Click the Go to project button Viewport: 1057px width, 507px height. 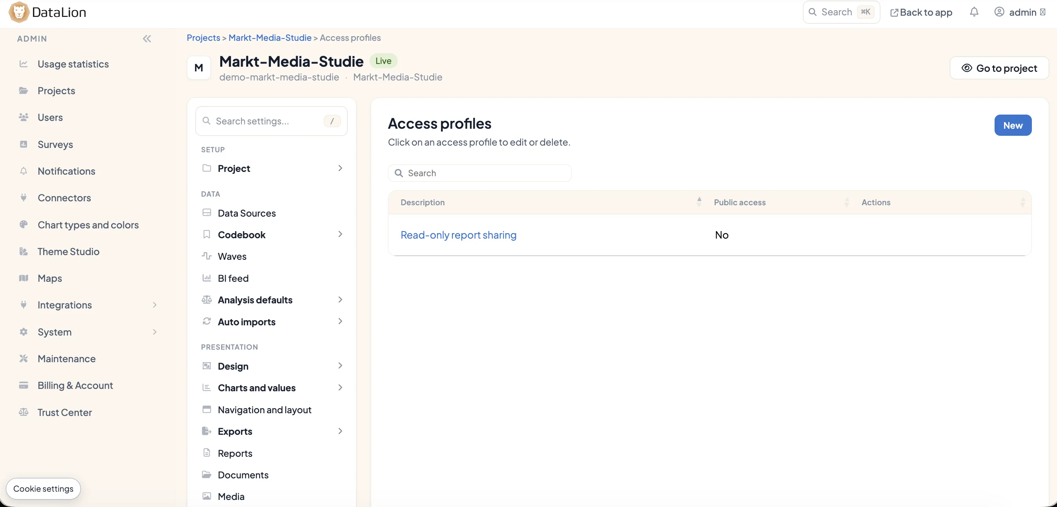click(999, 68)
